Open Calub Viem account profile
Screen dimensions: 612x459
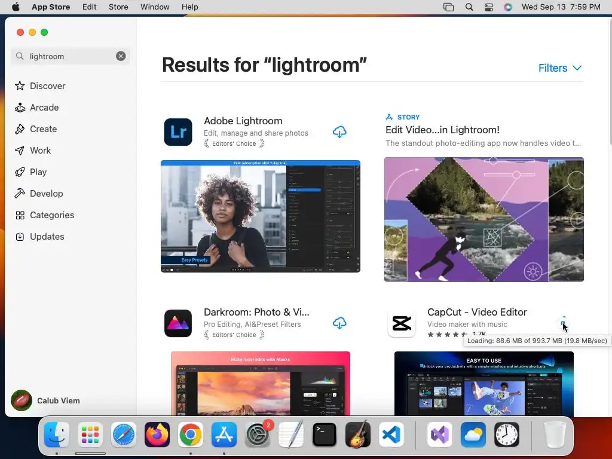(x=45, y=400)
